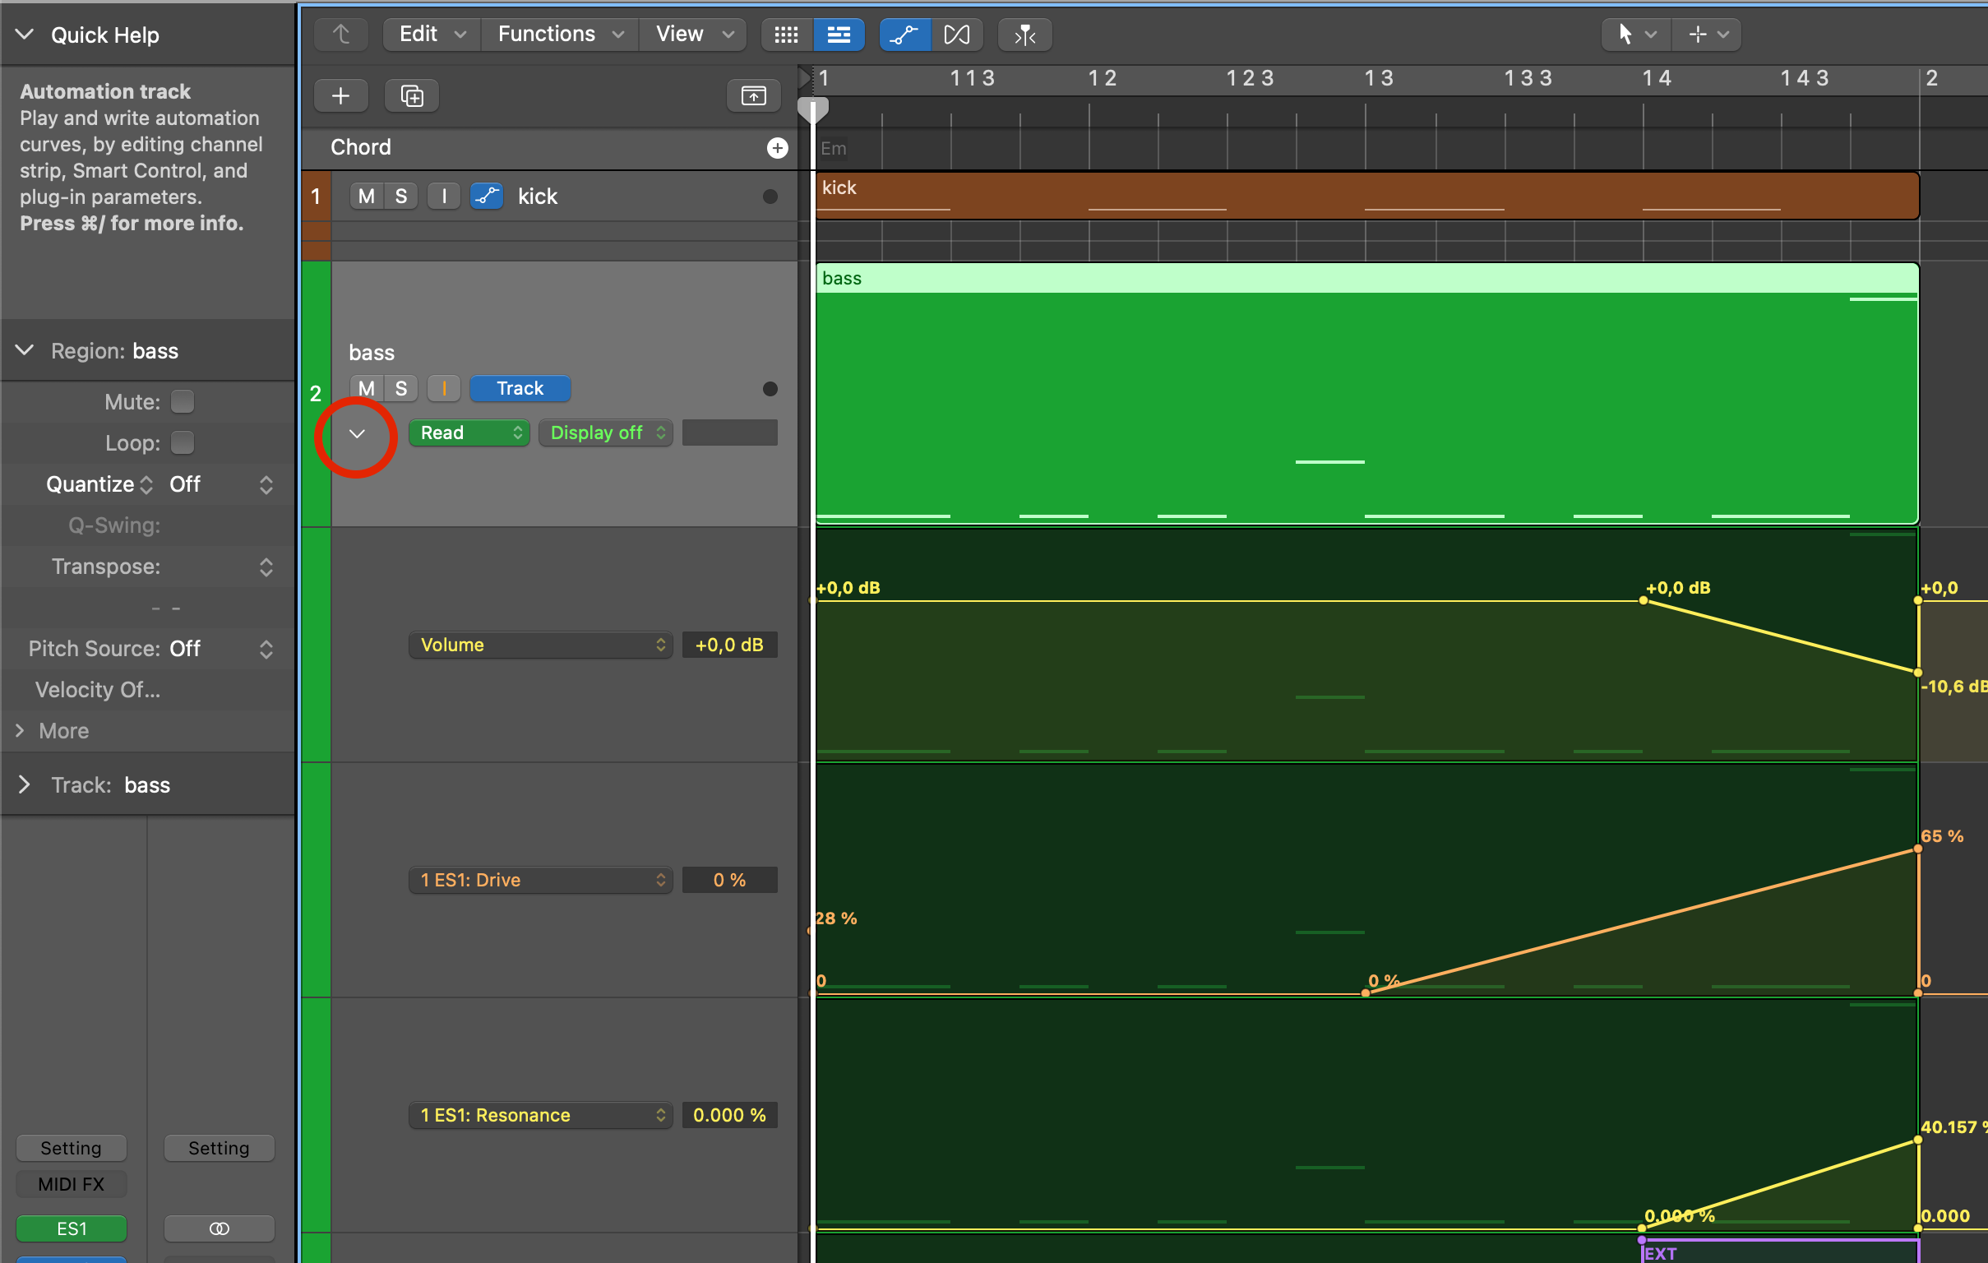Image resolution: width=1988 pixels, height=1263 pixels.
Task: Click the ES1 instrument button
Action: pos(71,1228)
